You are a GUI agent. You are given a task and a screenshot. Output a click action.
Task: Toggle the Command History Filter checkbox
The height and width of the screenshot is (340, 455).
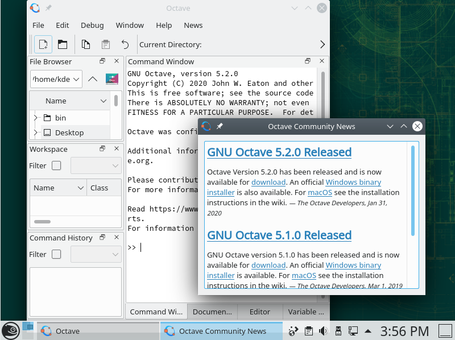point(56,255)
